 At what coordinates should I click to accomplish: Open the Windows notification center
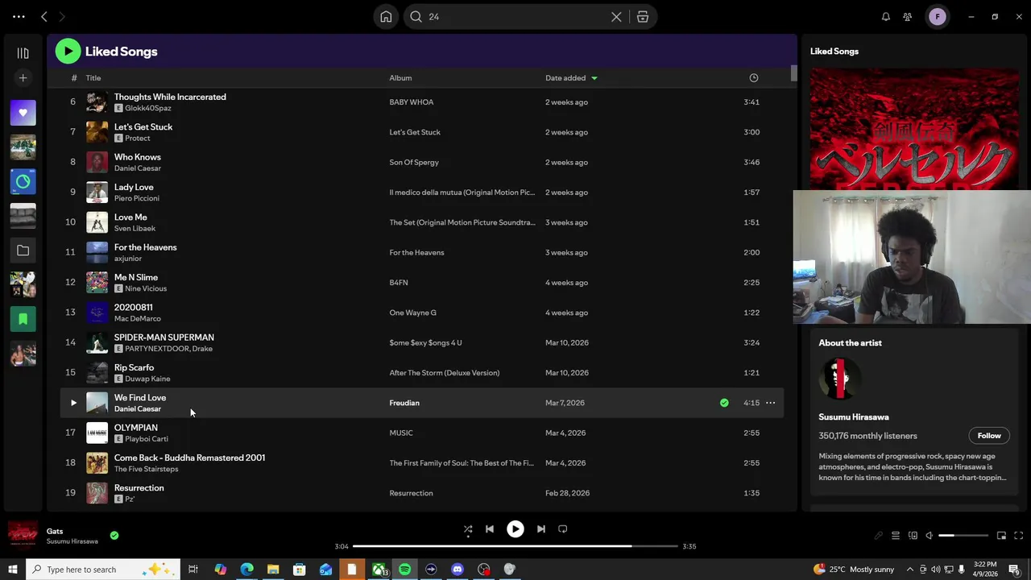pos(1014,570)
